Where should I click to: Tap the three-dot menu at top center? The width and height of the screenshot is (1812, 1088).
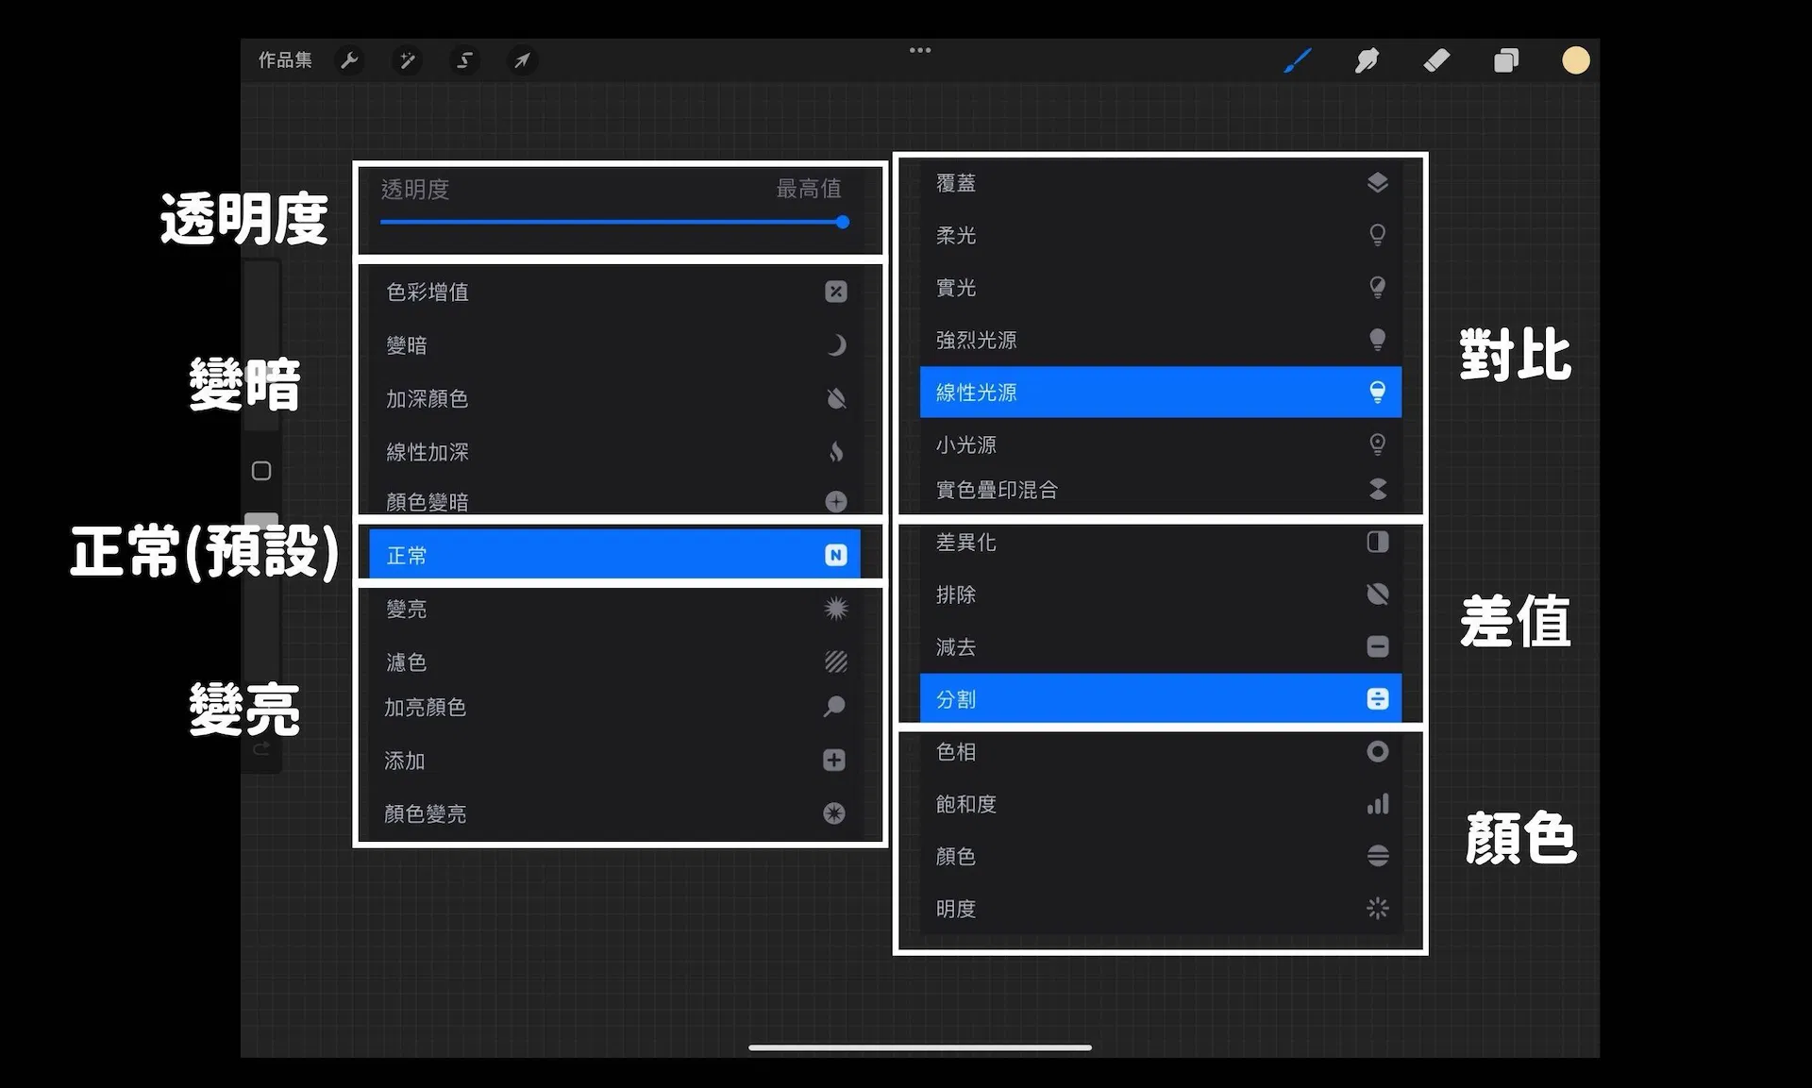920,50
